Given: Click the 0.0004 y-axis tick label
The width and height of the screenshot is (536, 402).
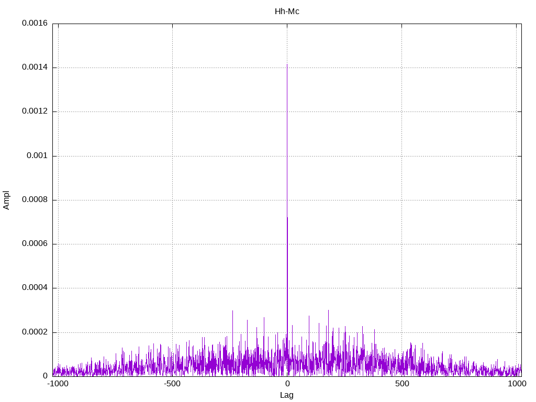Looking at the screenshot, I should coord(35,288).
